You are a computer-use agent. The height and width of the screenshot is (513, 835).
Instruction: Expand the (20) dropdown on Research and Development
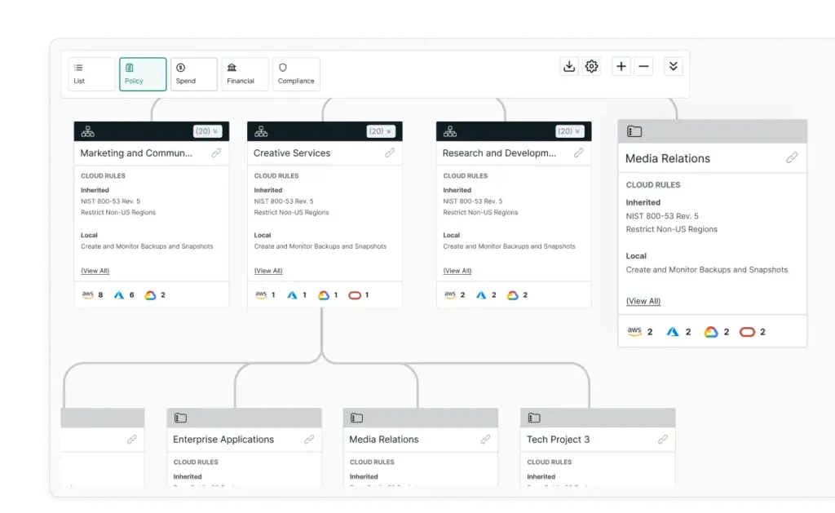pos(569,131)
